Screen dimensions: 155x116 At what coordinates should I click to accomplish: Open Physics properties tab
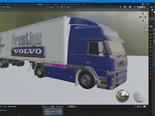click(150, 65)
